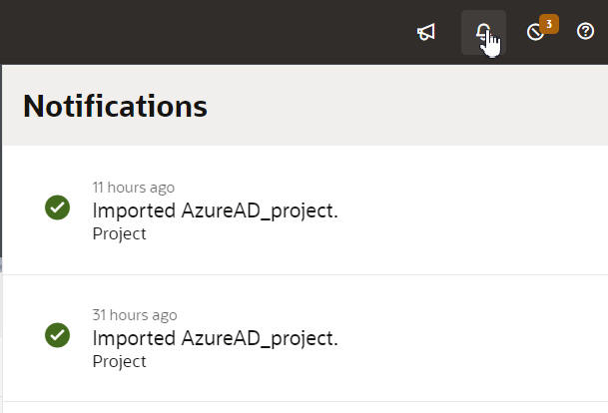The width and height of the screenshot is (608, 413).
Task: Open the 11-hours-ago Imported AzureAD_project notification text
Action: click(215, 210)
